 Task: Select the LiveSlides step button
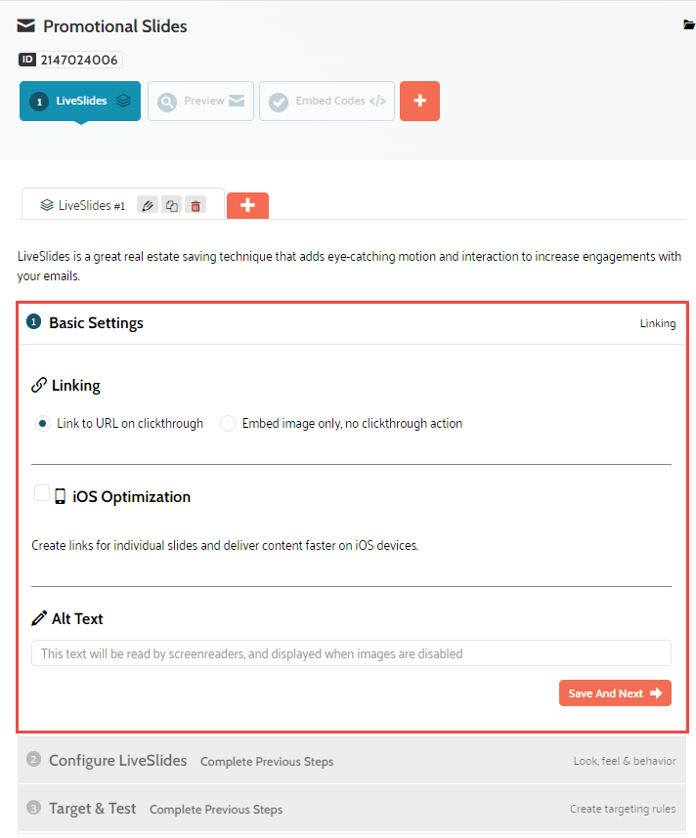[80, 101]
